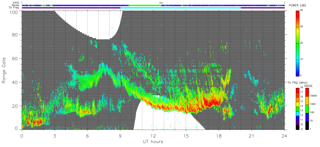This screenshot has width=320, height=147.
Task: Click the green noise swatch above 100
Action: pos(307,109)
